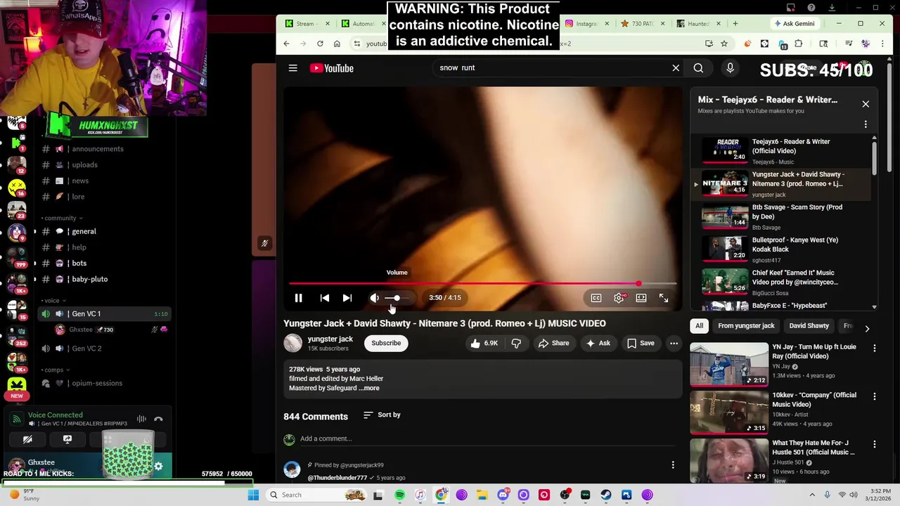Image resolution: width=900 pixels, height=506 pixels.
Task: Open Ask Gemini in Chrome
Action: [795, 23]
